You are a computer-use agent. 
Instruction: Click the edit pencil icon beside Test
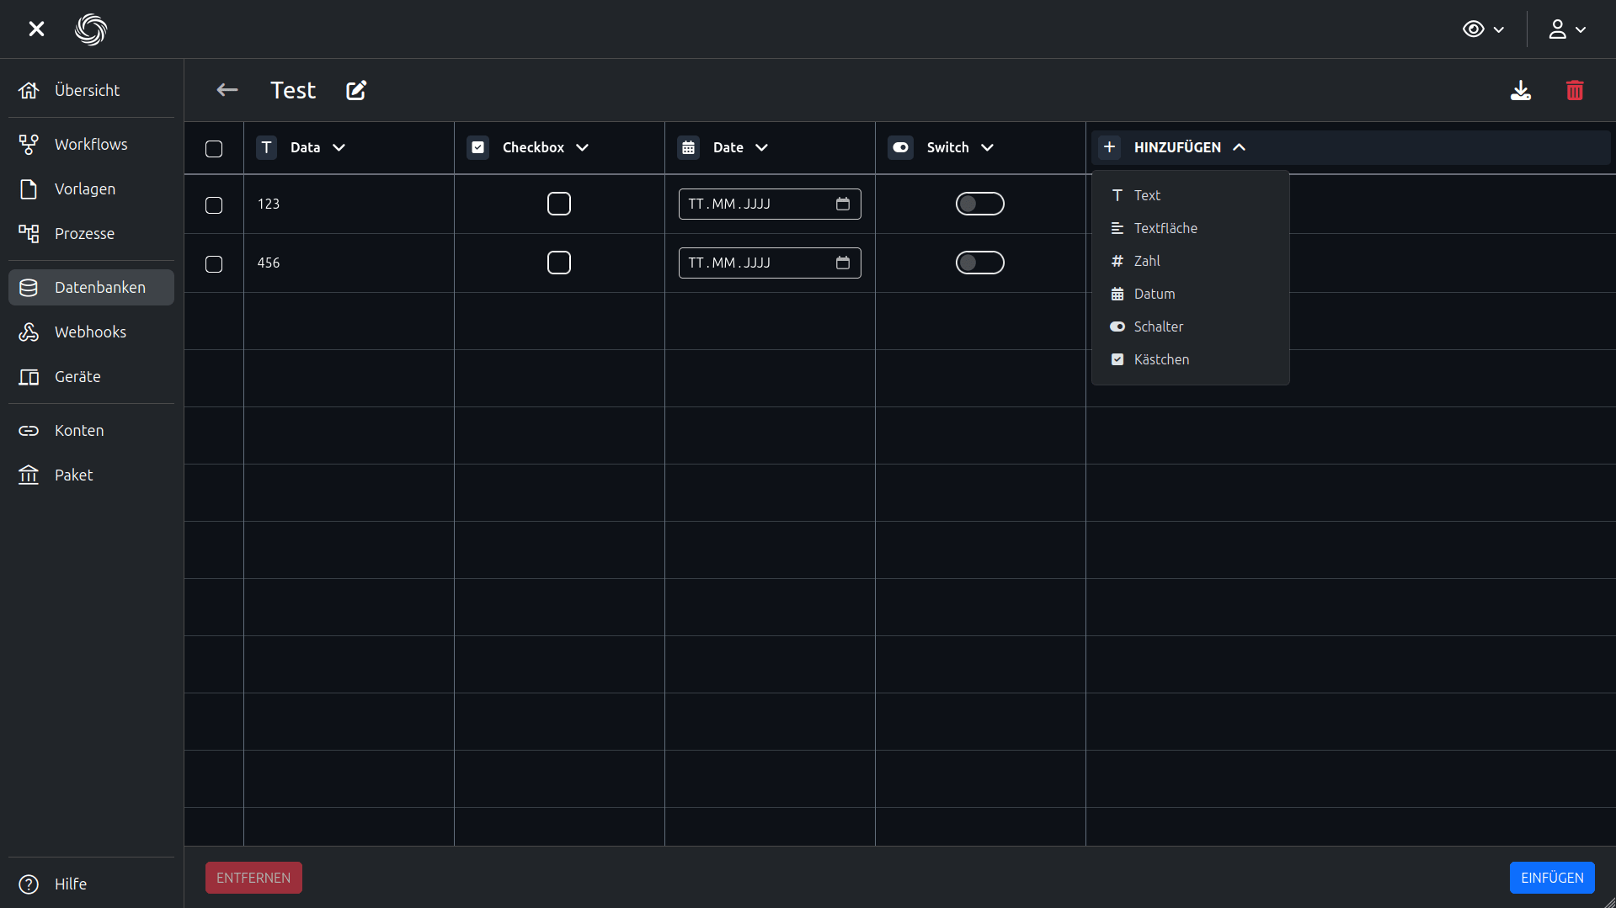pyautogui.click(x=356, y=90)
